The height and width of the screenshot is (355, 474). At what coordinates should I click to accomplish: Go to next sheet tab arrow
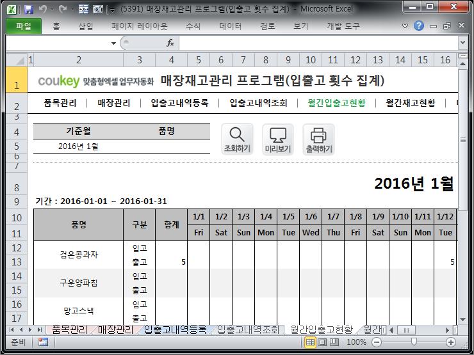tap(30, 330)
